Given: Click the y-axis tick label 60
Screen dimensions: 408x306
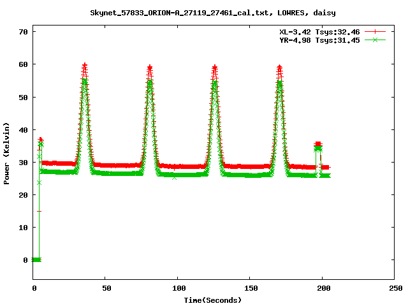Looking at the screenshot, I should [23, 64].
